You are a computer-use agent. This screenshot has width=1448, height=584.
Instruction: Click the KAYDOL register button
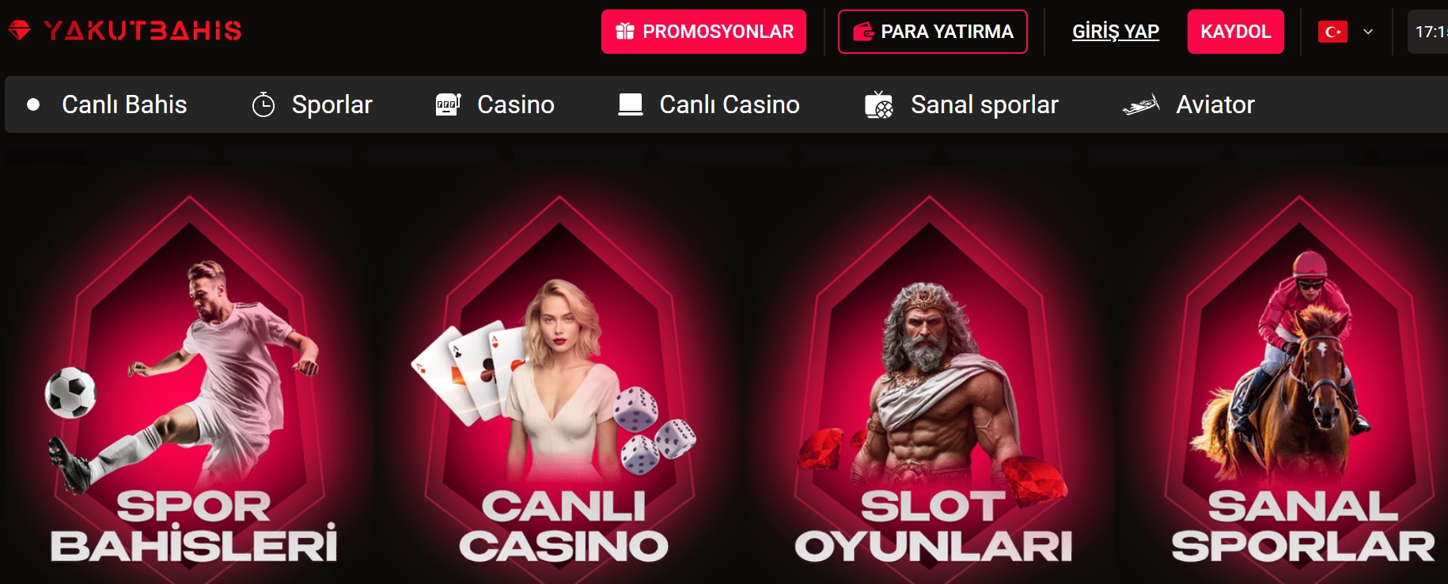click(x=1236, y=32)
